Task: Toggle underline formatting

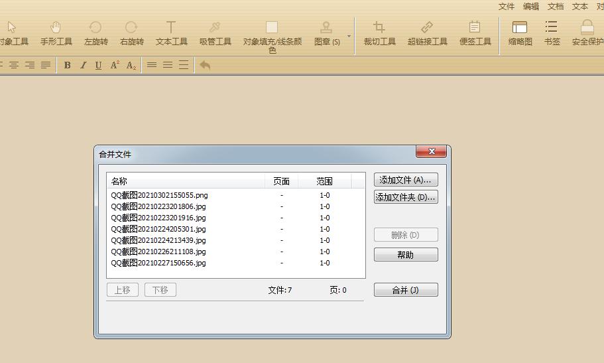Action: click(98, 65)
